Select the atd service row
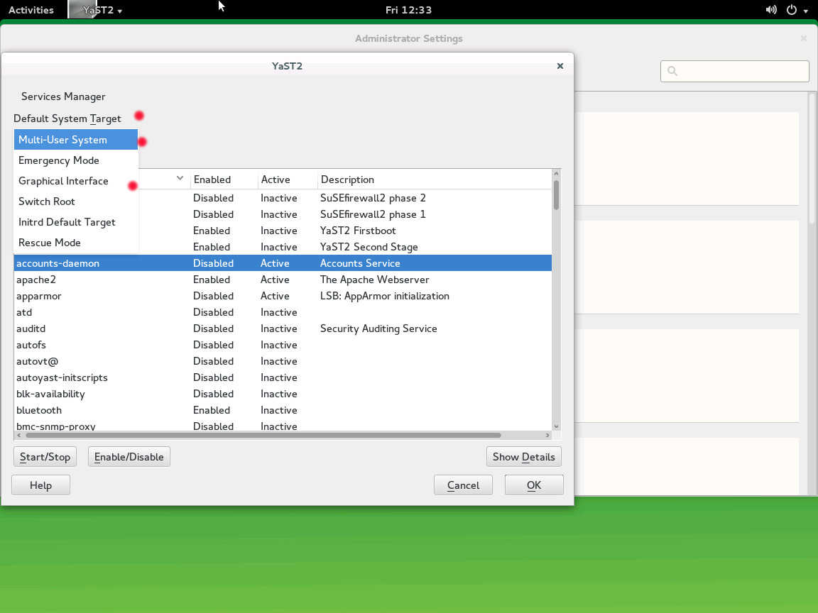818x613 pixels. tap(283, 312)
